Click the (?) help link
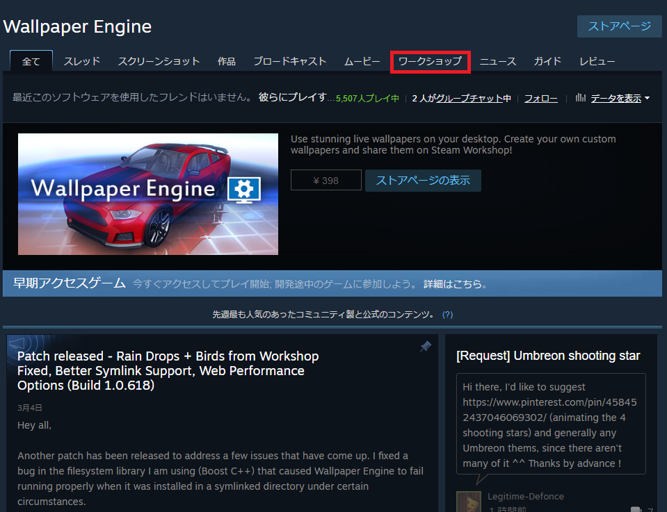Image resolution: width=667 pixels, height=512 pixels. point(447,315)
